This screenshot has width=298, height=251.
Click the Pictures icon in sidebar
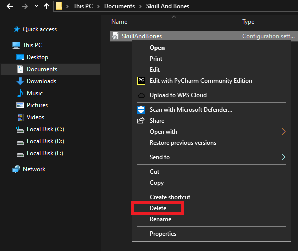point(20,105)
